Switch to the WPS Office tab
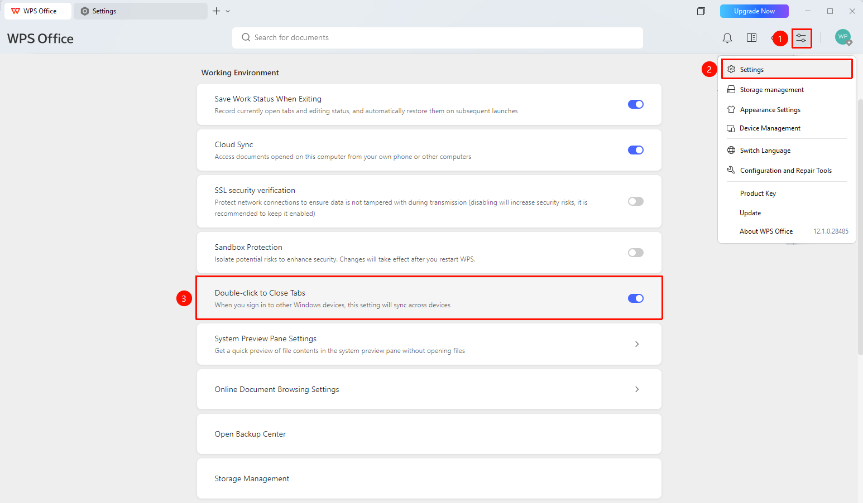The image size is (863, 503). [x=38, y=11]
